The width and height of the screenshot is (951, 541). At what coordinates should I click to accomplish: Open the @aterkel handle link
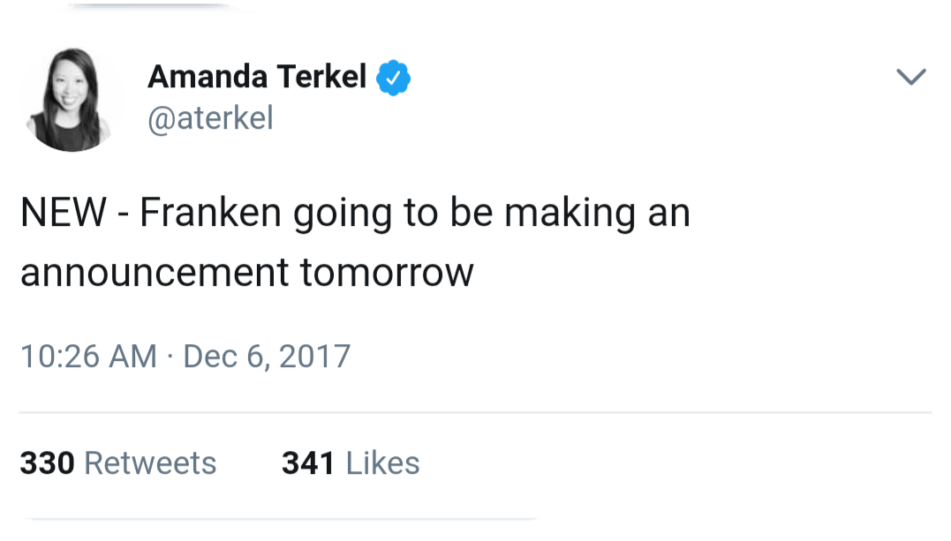[210, 118]
